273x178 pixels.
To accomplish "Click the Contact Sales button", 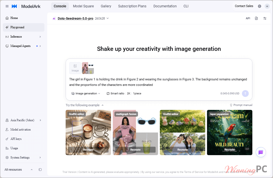I will click(244, 6).
